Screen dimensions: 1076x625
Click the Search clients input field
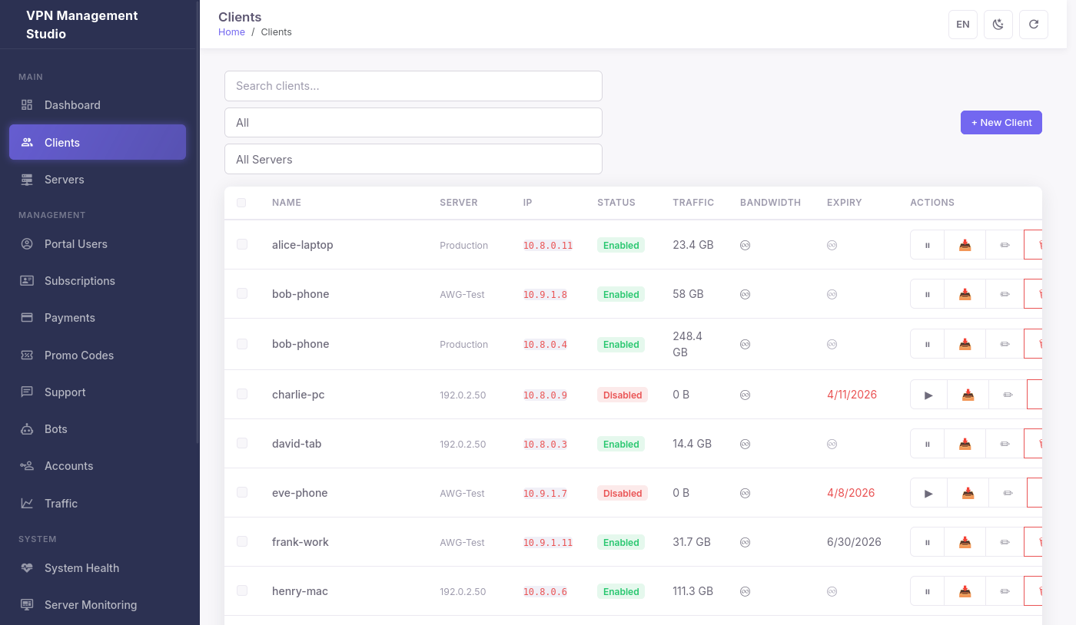(413, 86)
